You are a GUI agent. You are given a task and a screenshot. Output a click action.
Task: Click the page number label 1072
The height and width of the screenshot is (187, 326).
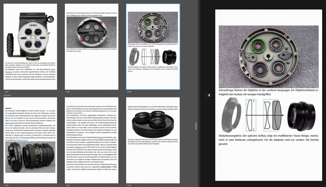click(x=6, y=185)
